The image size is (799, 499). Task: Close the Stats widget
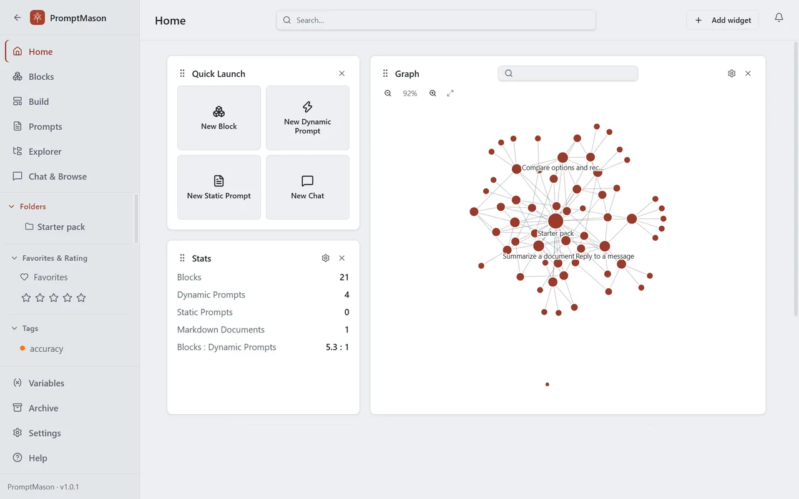pos(341,258)
